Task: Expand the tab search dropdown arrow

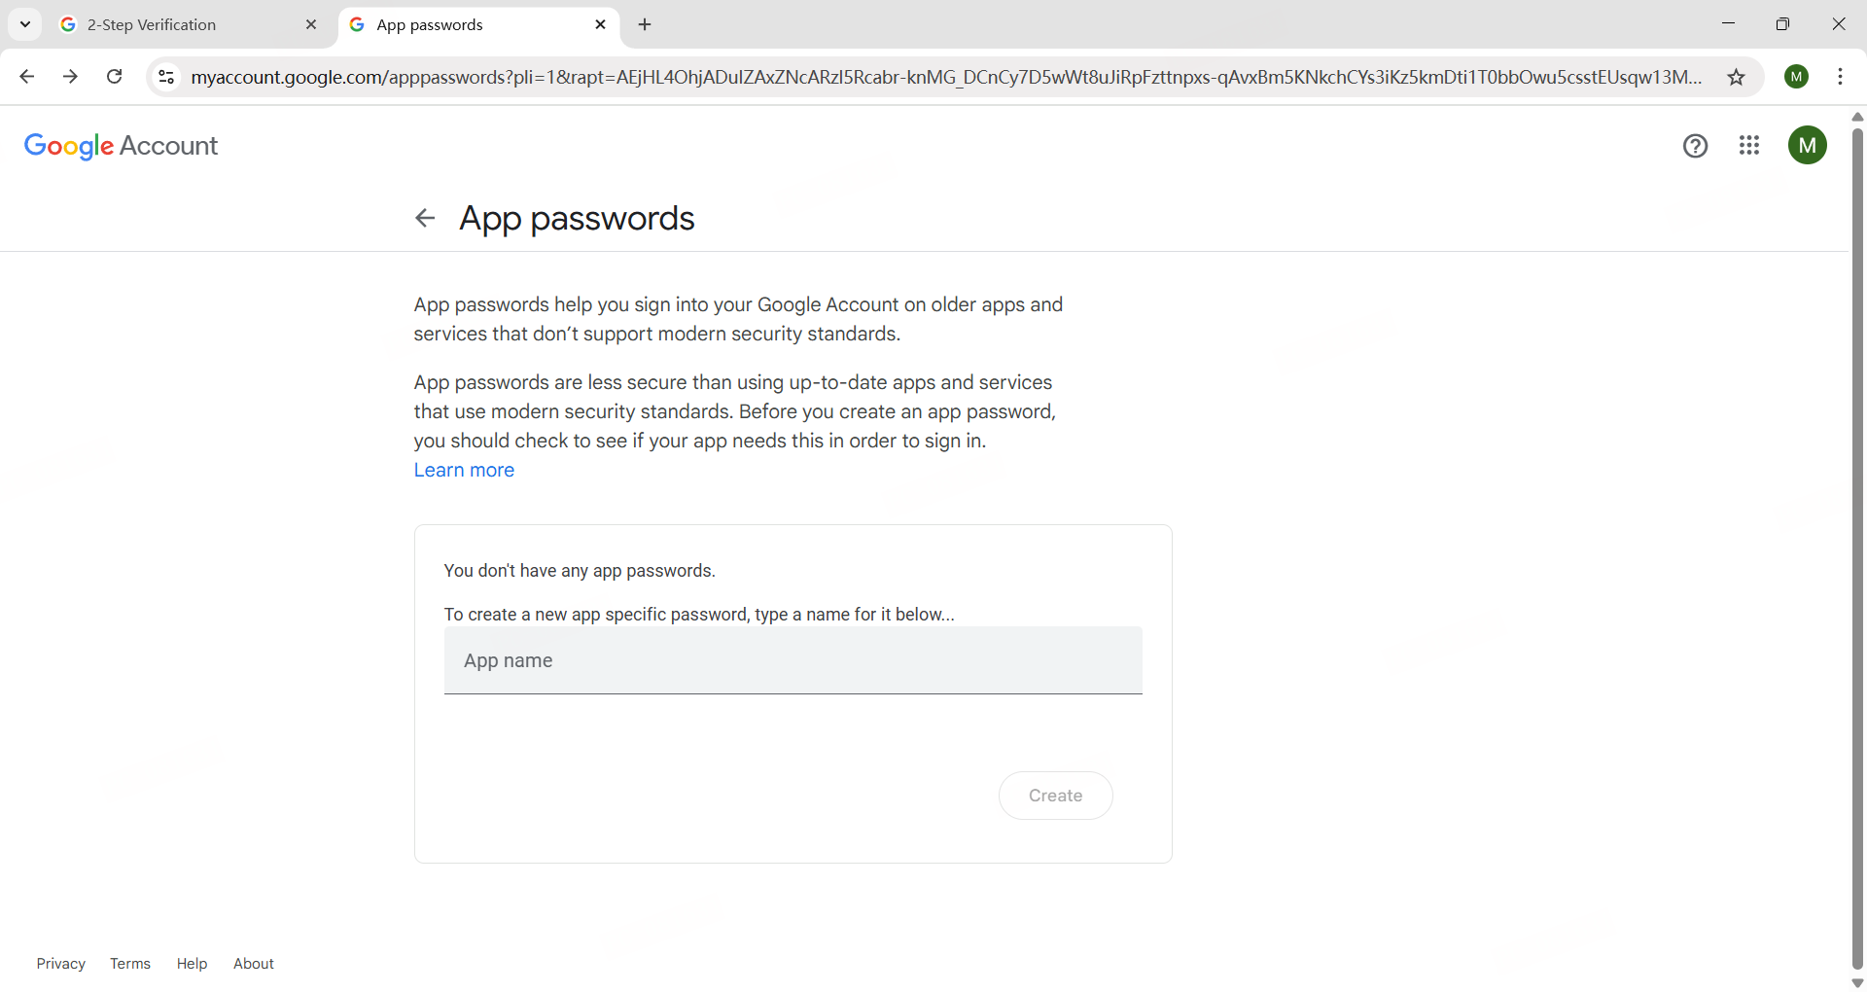Action: 25,24
